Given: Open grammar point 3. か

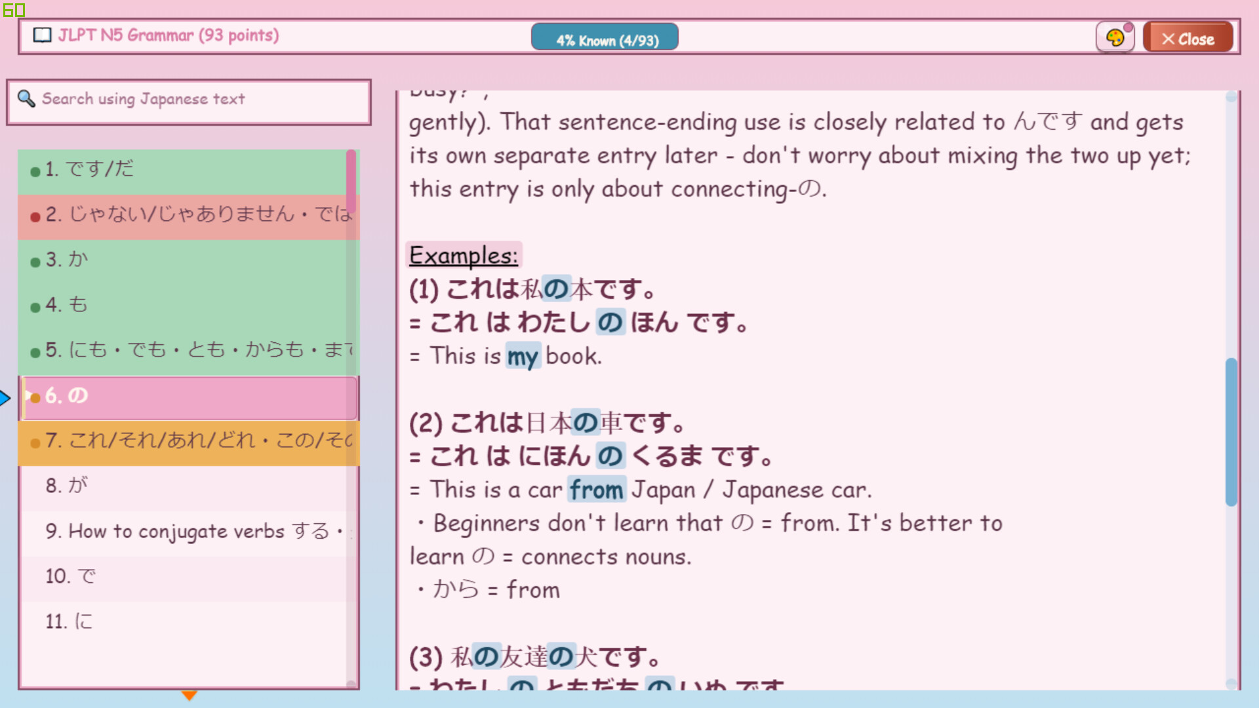Looking at the screenshot, I should tap(189, 261).
